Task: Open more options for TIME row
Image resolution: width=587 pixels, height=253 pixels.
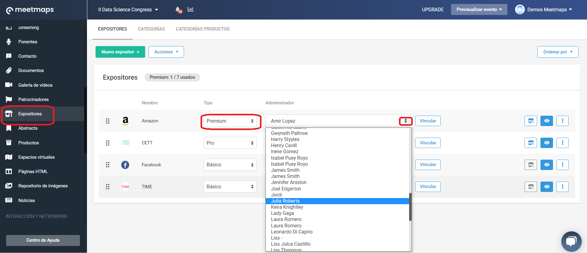Action: [563, 186]
